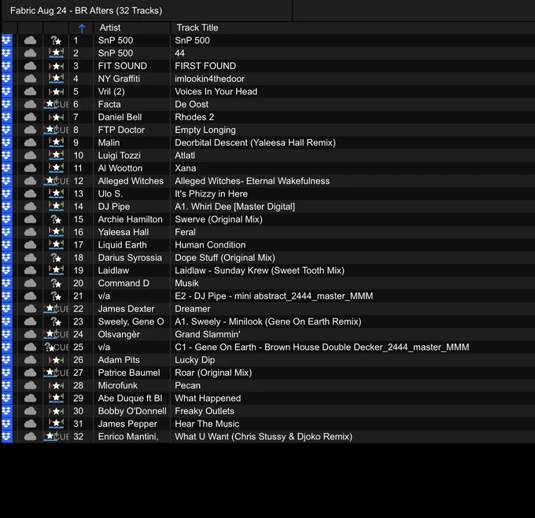
Task: Click the star status icon for Laidlaw
Action: pyautogui.click(x=56, y=270)
